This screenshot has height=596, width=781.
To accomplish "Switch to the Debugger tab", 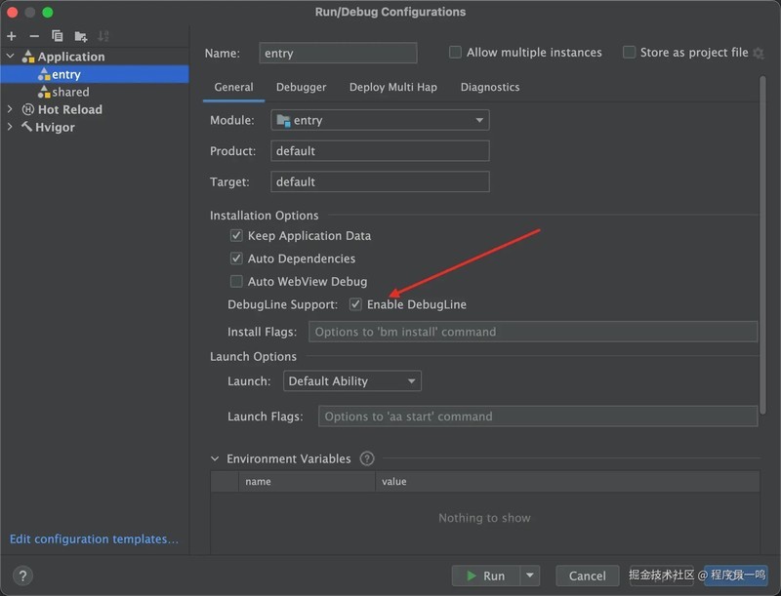I will (x=302, y=87).
